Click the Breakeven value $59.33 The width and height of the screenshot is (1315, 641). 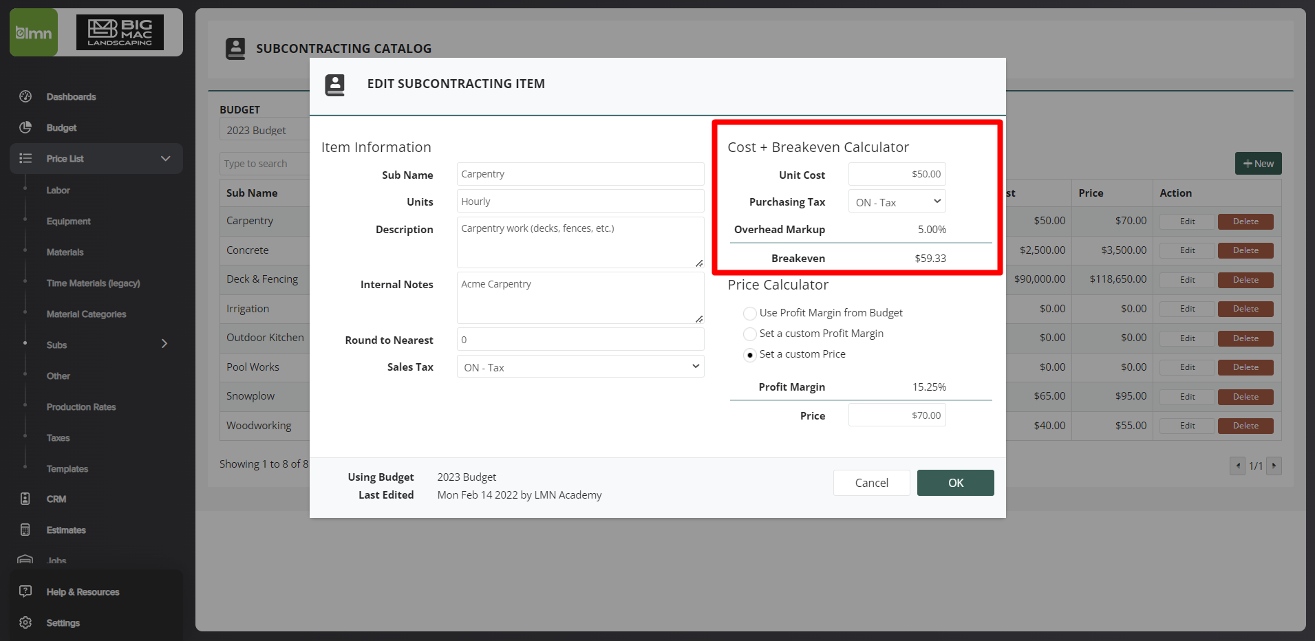pos(930,259)
